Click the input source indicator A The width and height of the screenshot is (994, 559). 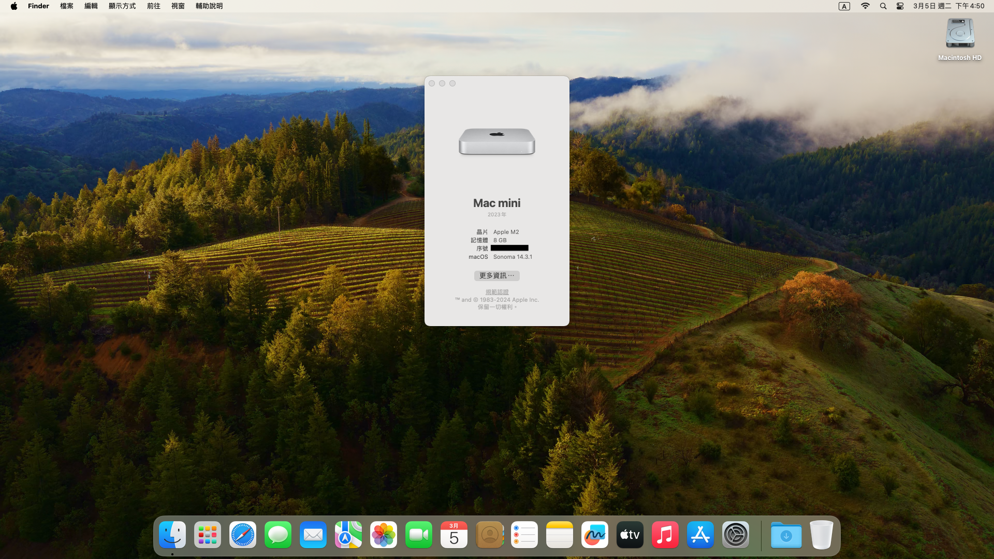[844, 6]
